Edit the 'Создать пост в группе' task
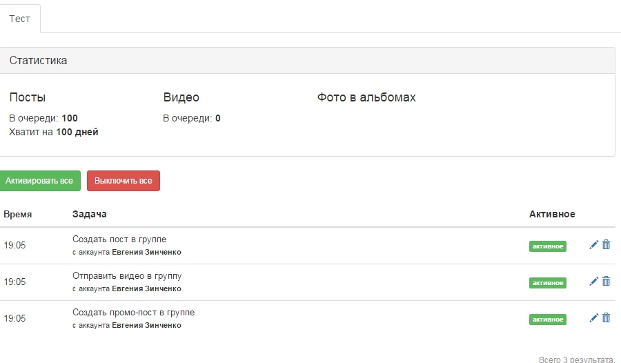 [593, 245]
